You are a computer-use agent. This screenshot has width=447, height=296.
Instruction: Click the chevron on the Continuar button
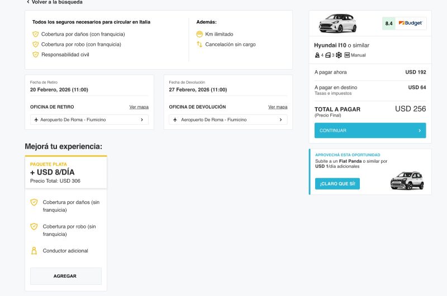(420, 130)
